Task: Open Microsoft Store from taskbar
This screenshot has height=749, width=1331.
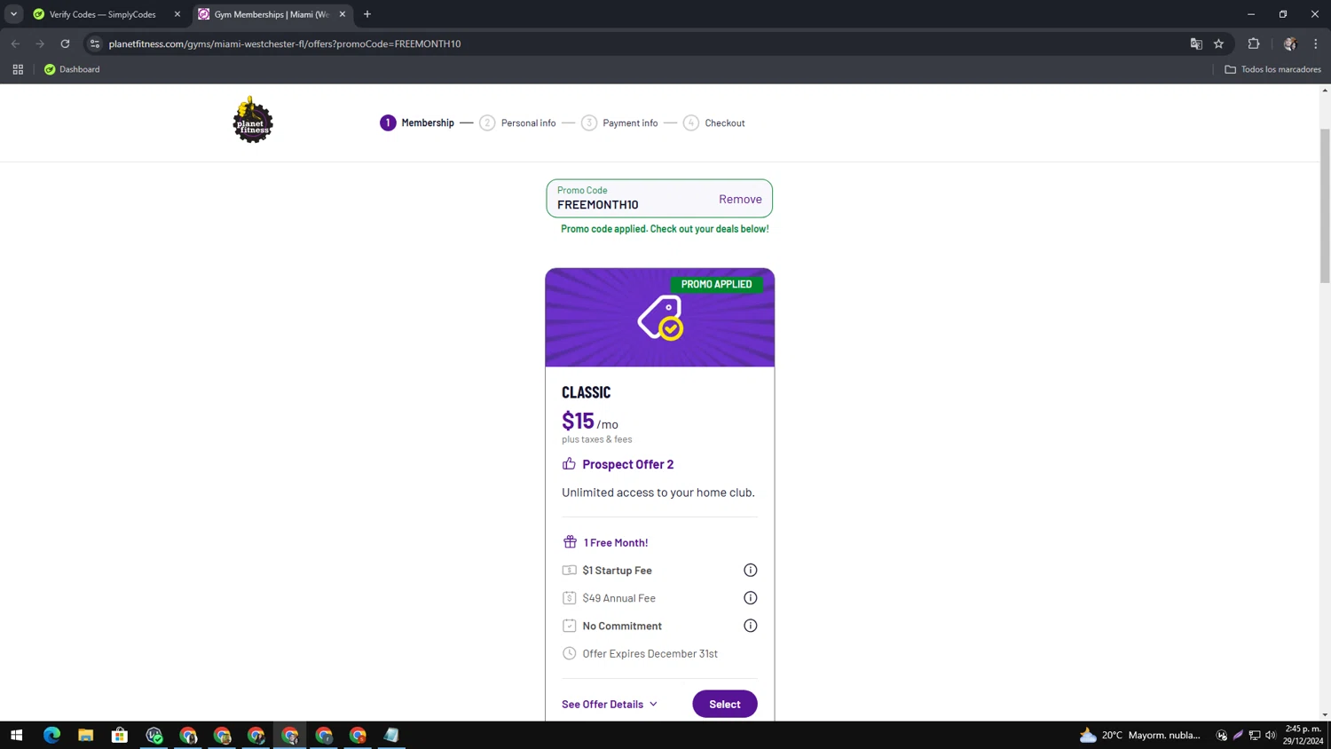Action: pos(119,735)
